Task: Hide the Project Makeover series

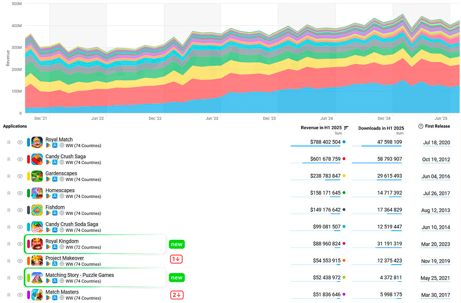Action: [20, 261]
